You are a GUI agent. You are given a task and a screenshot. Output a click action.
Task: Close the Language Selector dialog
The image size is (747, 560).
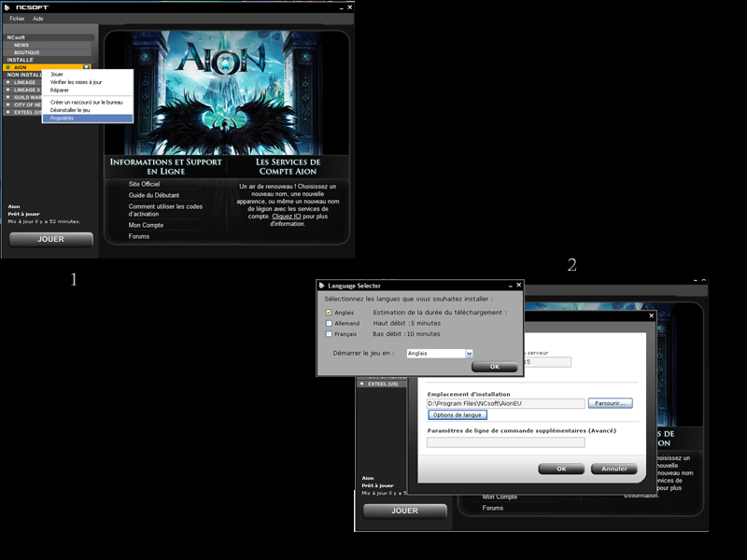(519, 286)
